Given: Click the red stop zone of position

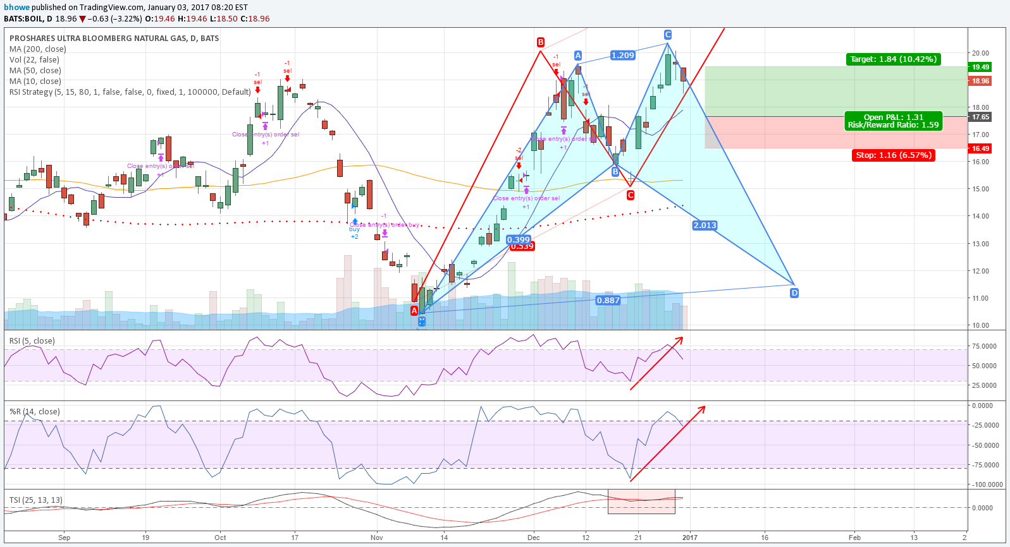Looking at the screenshot, I should point(836,133).
